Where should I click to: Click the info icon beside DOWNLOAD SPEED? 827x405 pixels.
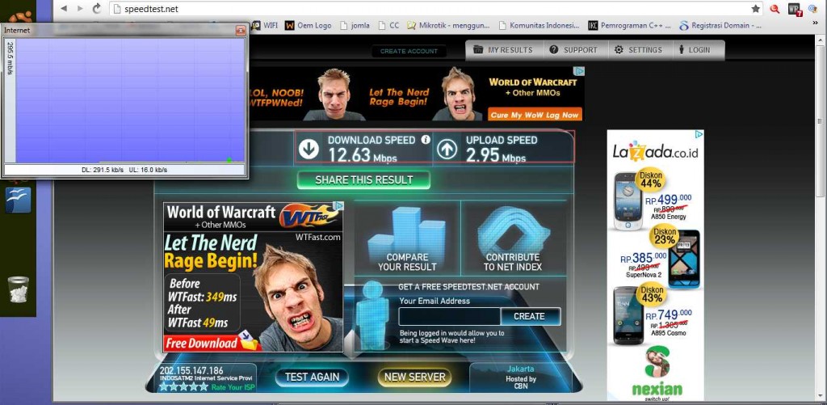(426, 140)
